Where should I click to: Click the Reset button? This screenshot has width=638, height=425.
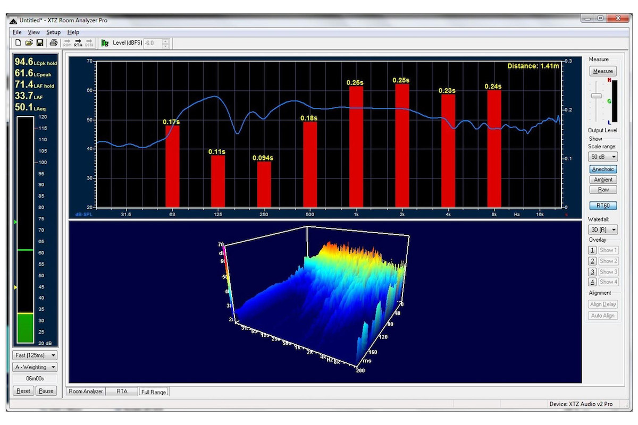pos(23,391)
